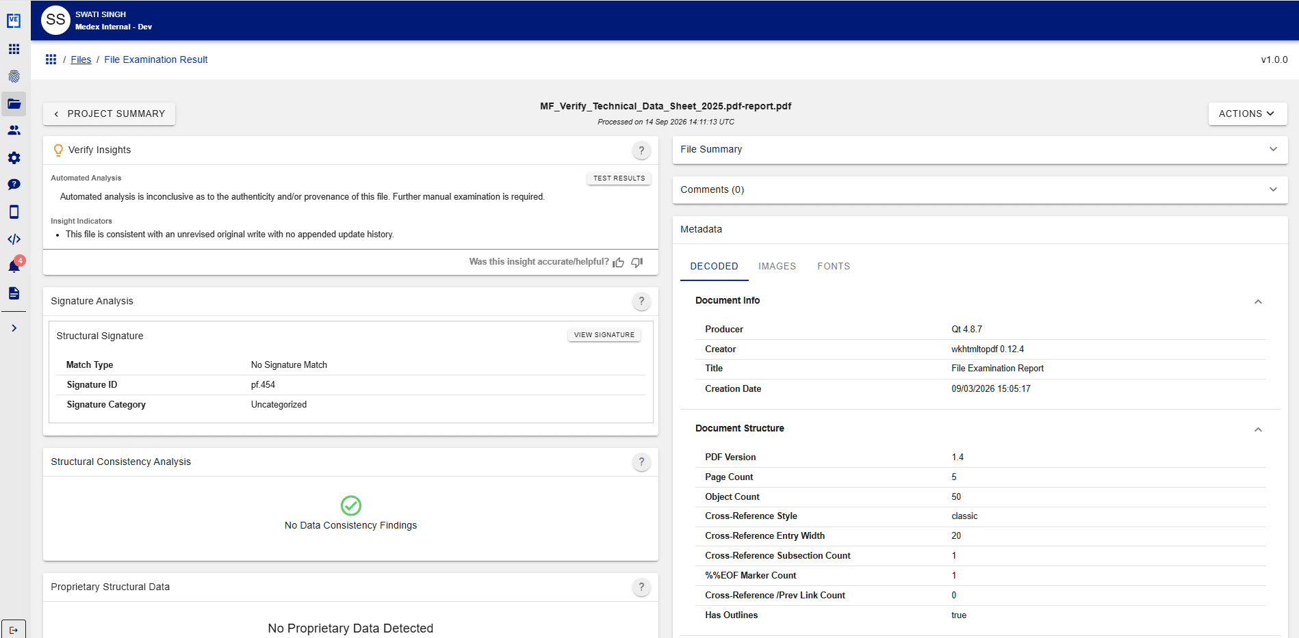
Task: Select the open folder Files icon in sidebar
Action: tap(14, 104)
